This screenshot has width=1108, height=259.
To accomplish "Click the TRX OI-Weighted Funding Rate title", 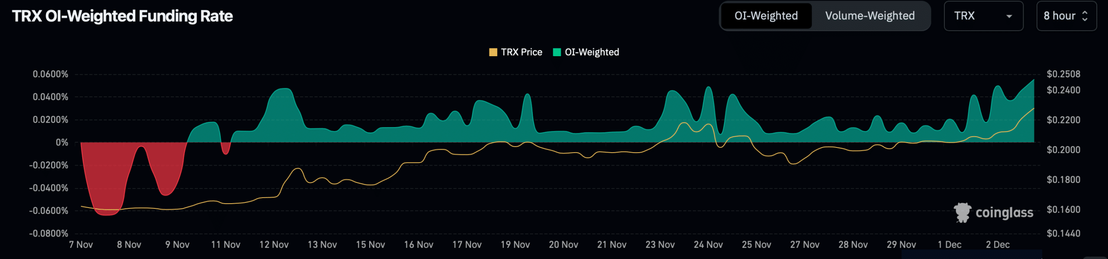I will pos(122,16).
